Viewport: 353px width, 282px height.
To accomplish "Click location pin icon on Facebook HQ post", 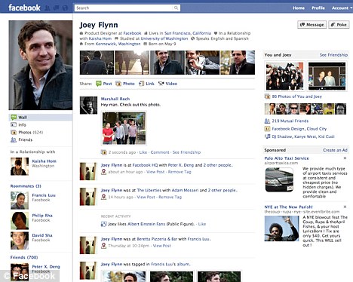I will 103,172.
